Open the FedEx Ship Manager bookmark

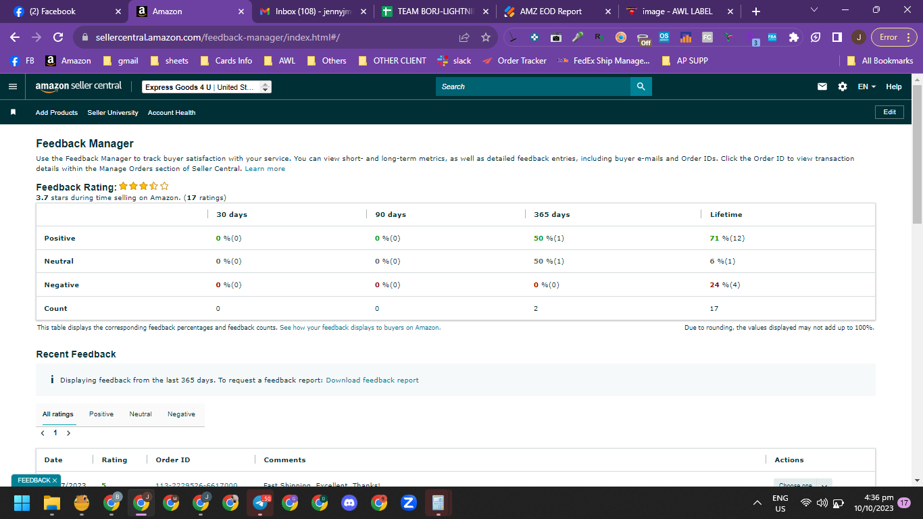(603, 61)
